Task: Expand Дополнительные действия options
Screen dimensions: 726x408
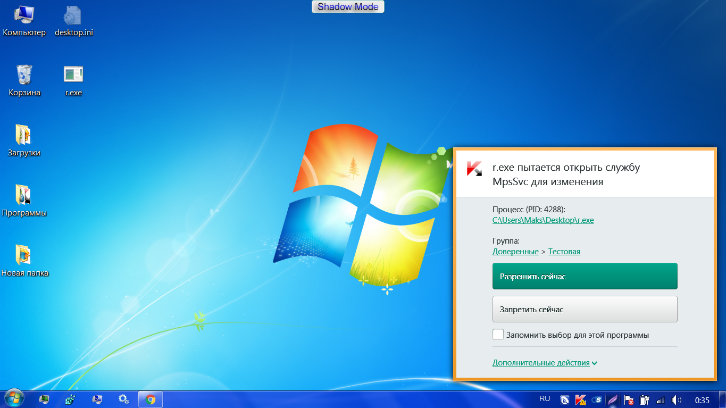Action: (545, 363)
